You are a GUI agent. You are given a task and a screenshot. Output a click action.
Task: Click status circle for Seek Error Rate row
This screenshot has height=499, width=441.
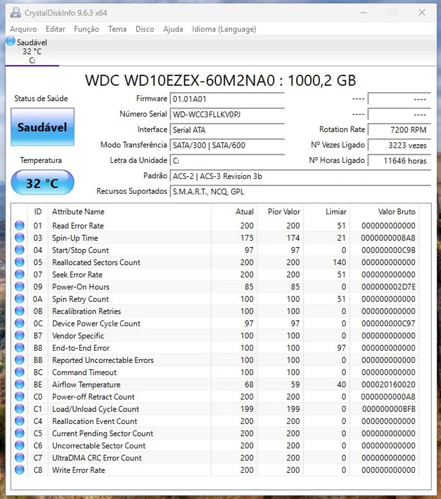pos(19,274)
